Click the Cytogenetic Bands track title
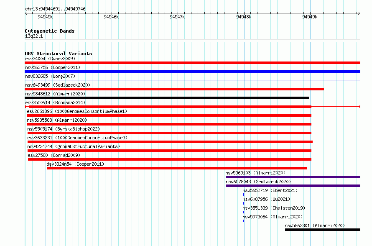Viewport: 372px width, 246px height. [50, 31]
